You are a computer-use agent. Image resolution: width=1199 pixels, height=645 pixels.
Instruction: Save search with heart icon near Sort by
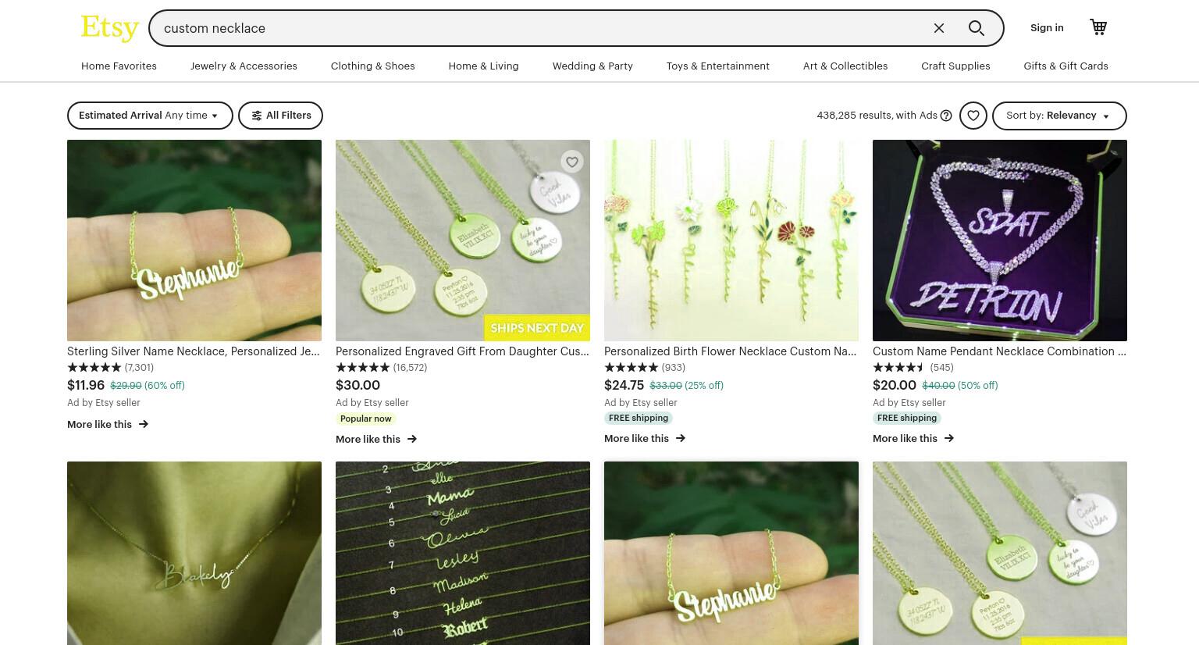973,116
